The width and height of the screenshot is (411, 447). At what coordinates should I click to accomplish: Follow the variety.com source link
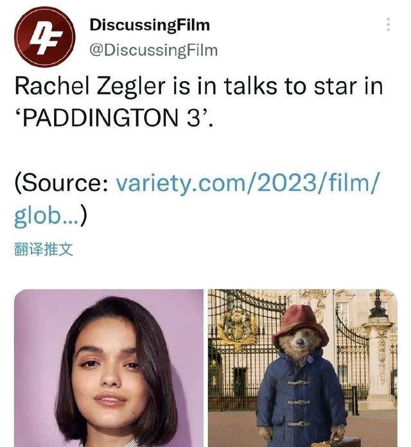pos(248,183)
